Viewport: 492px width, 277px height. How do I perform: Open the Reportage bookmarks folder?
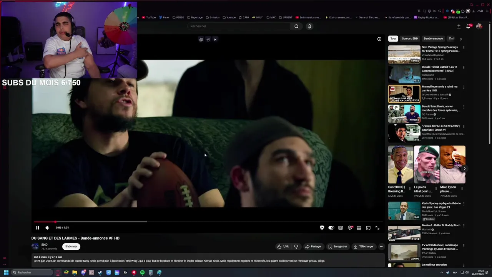pyautogui.click(x=195, y=17)
